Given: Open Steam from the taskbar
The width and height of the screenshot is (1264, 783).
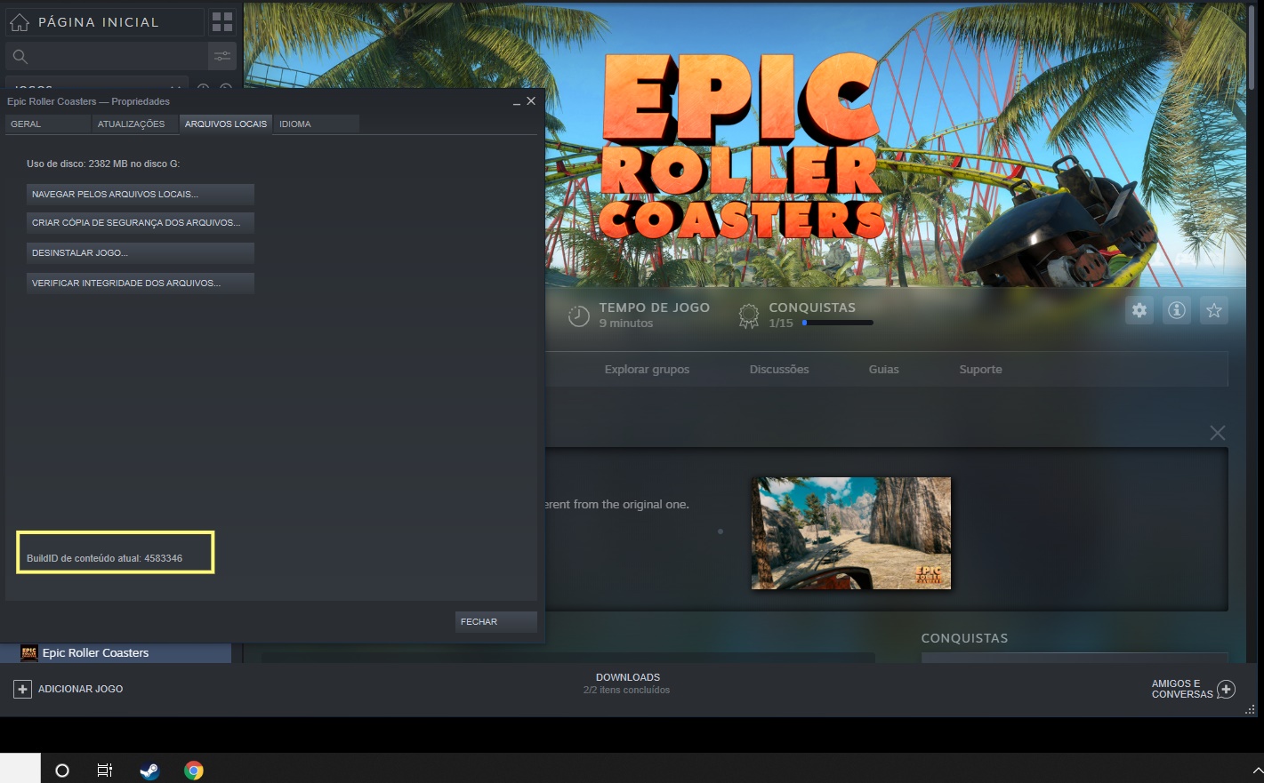Looking at the screenshot, I should [x=149, y=771].
